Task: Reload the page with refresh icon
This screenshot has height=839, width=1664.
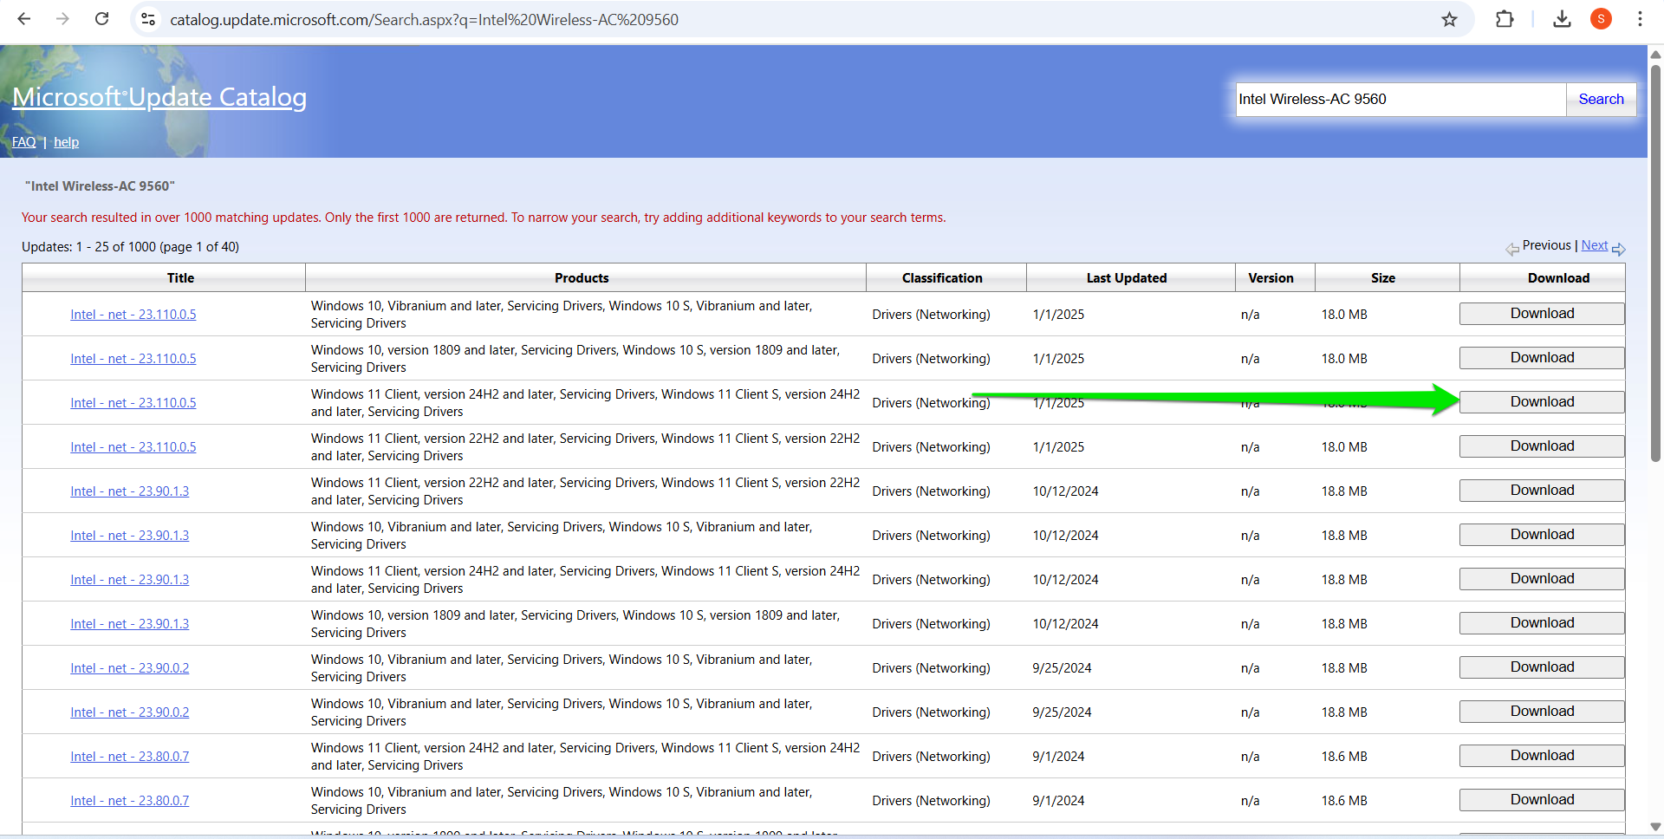Action: click(x=101, y=19)
